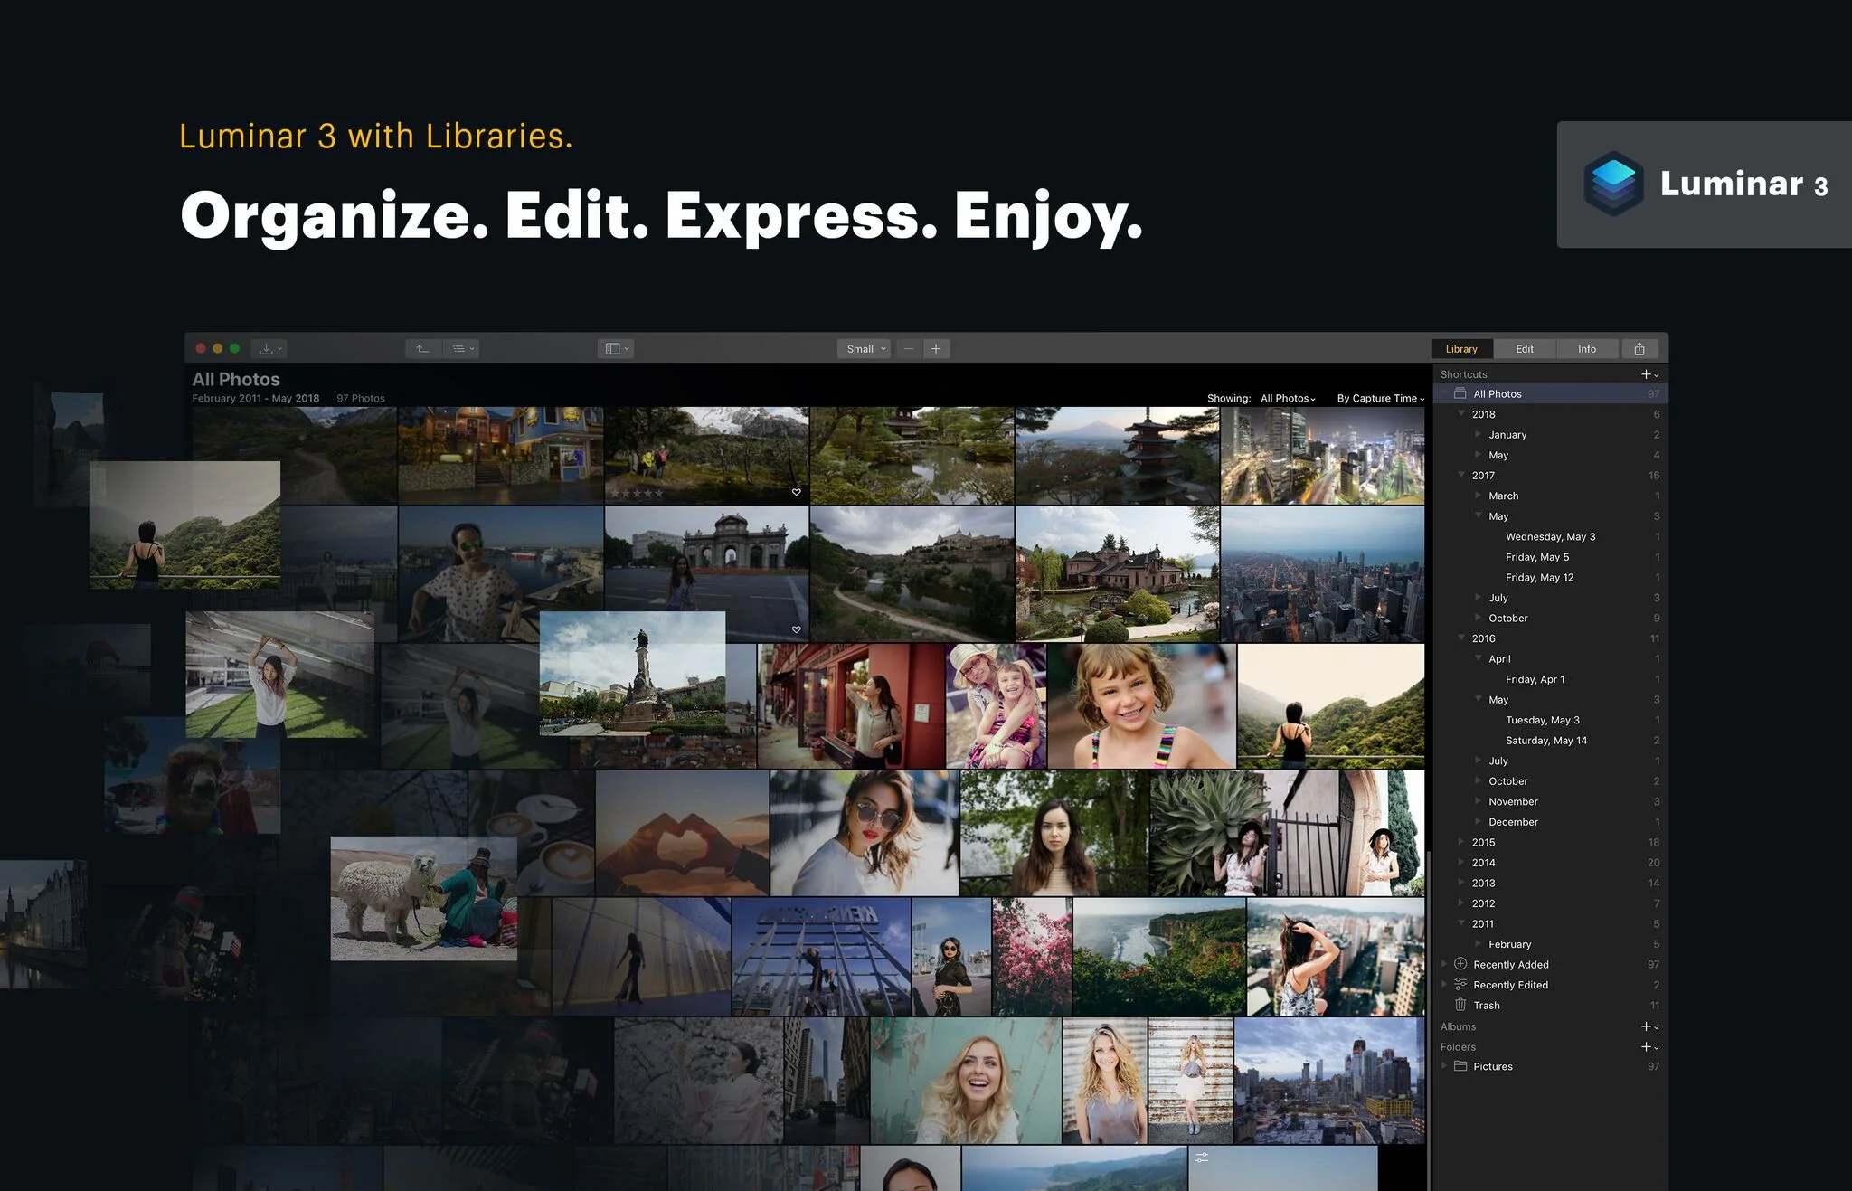Switch to the Edit tab
This screenshot has width=1852, height=1191.
tap(1525, 348)
